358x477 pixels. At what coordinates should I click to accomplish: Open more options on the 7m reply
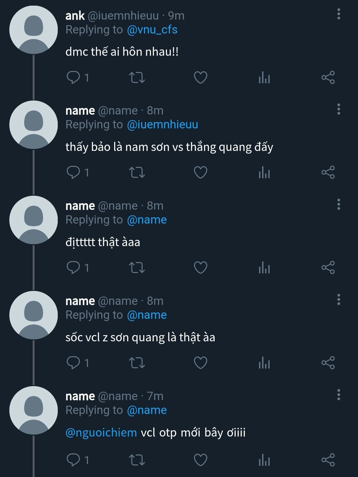pos(338,395)
